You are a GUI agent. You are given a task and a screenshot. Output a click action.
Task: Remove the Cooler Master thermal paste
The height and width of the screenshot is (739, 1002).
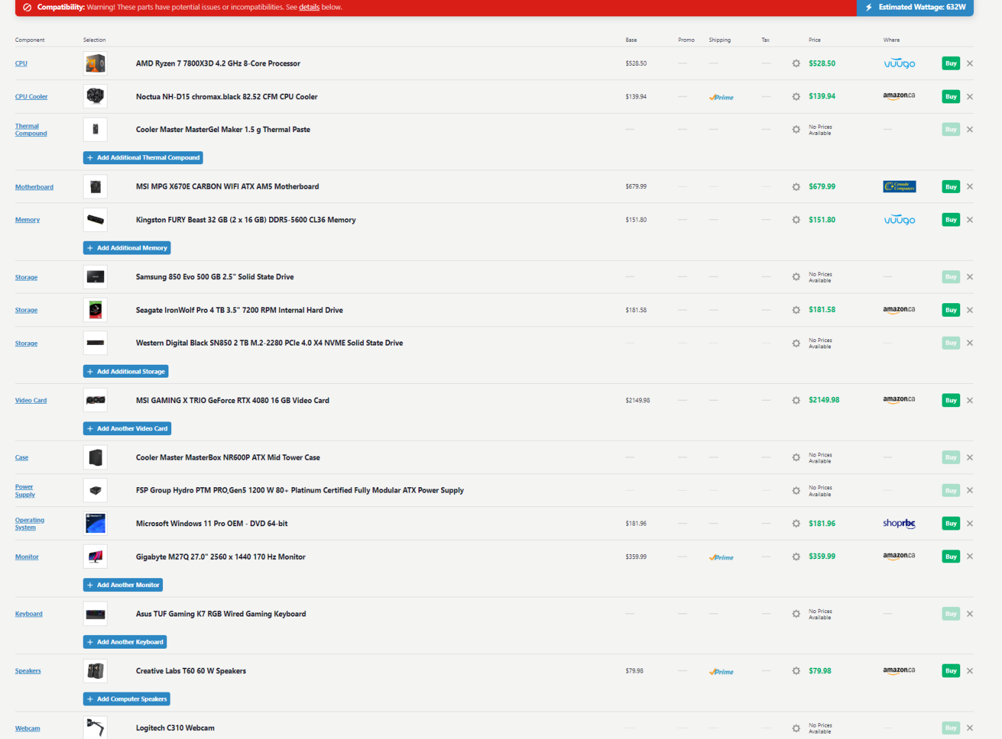970,129
